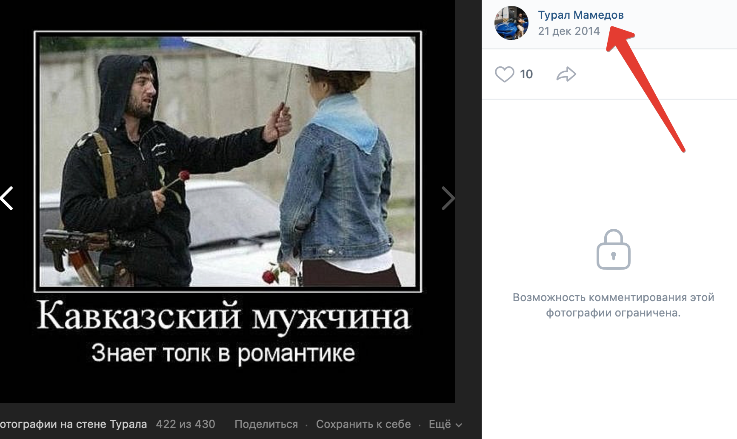Open the Ещё dropdown menu
Image resolution: width=737 pixels, height=439 pixels.
tap(445, 424)
